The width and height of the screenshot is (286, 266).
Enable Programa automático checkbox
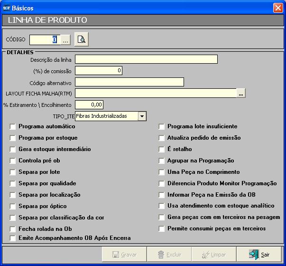click(13, 127)
